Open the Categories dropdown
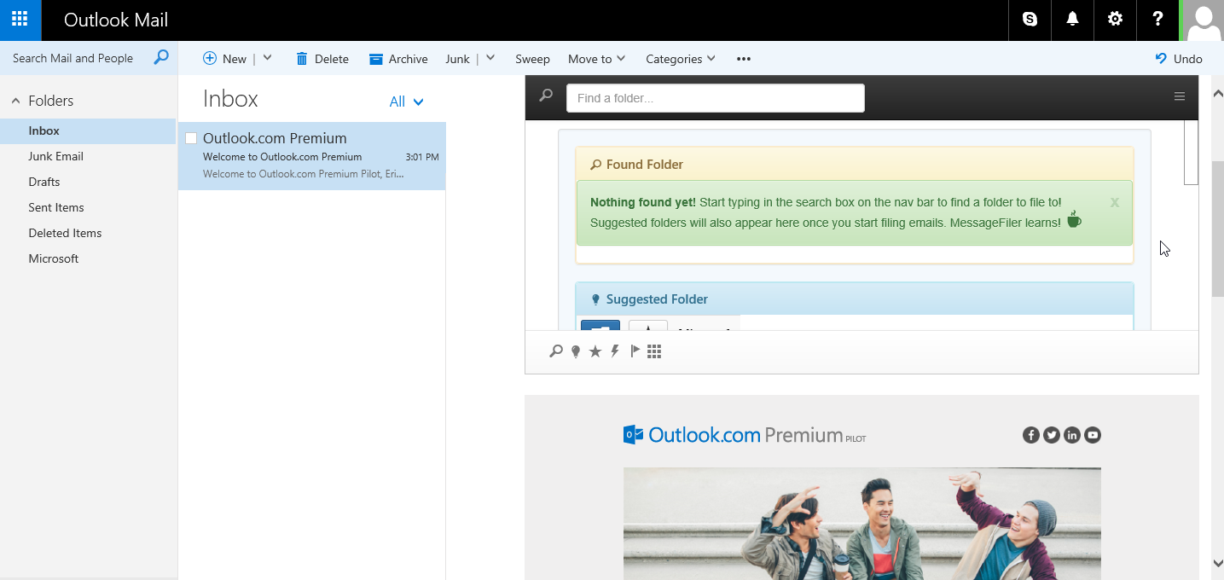 [681, 59]
